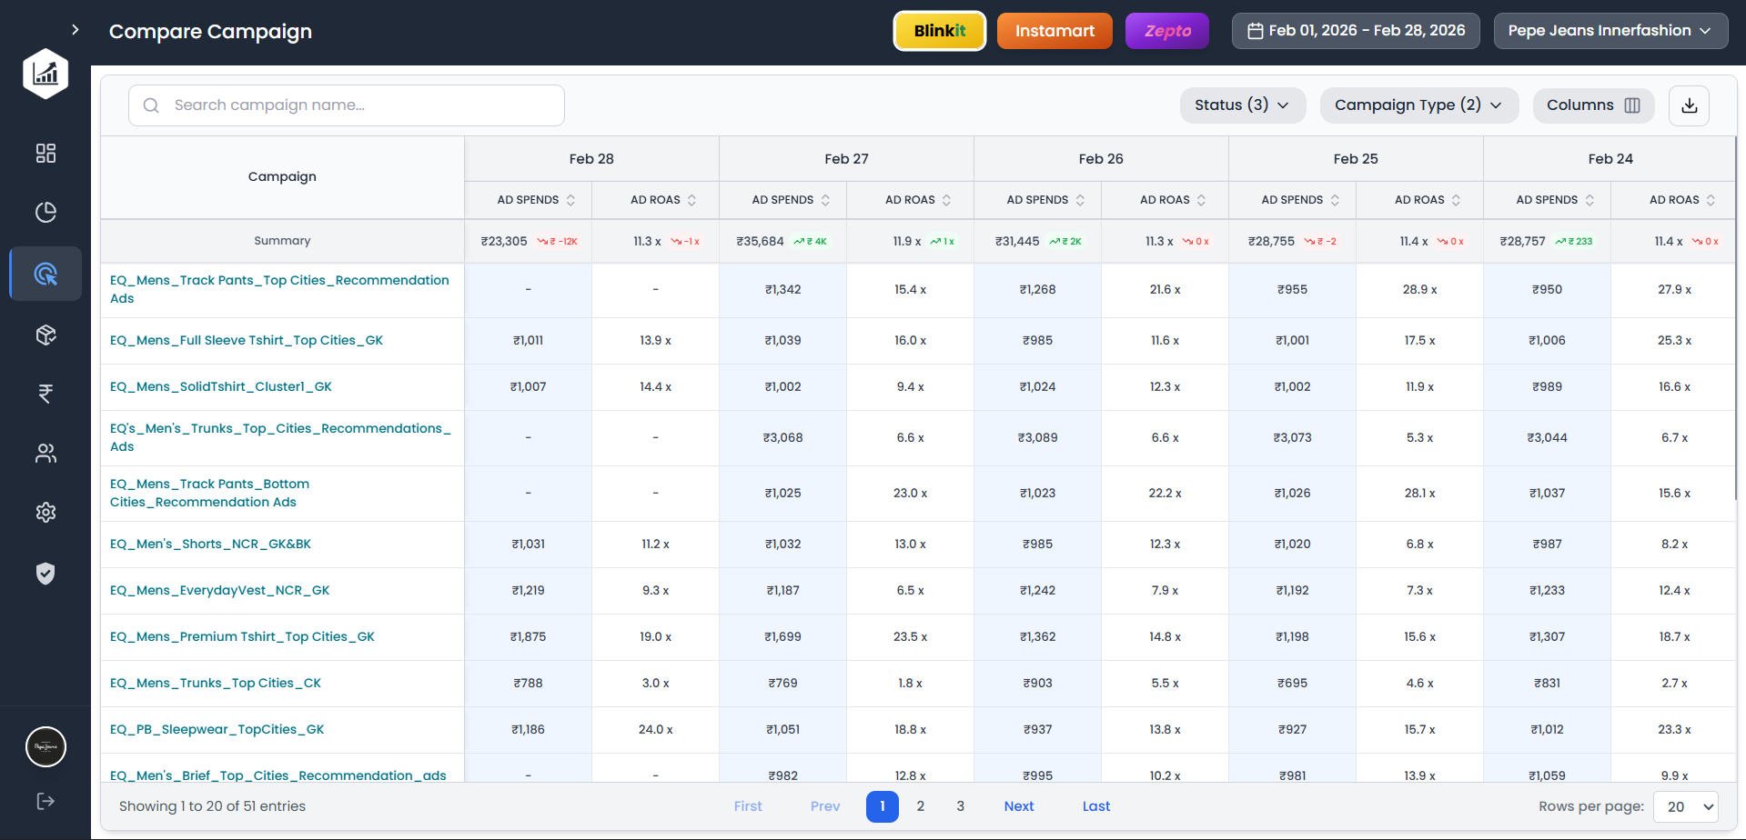The width and height of the screenshot is (1746, 840).
Task: Open the Pepe Jeans Innerfashion brand dropdown
Action: click(x=1610, y=31)
